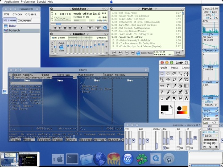Select the Paintbrush tool in GIMP

click(168, 92)
